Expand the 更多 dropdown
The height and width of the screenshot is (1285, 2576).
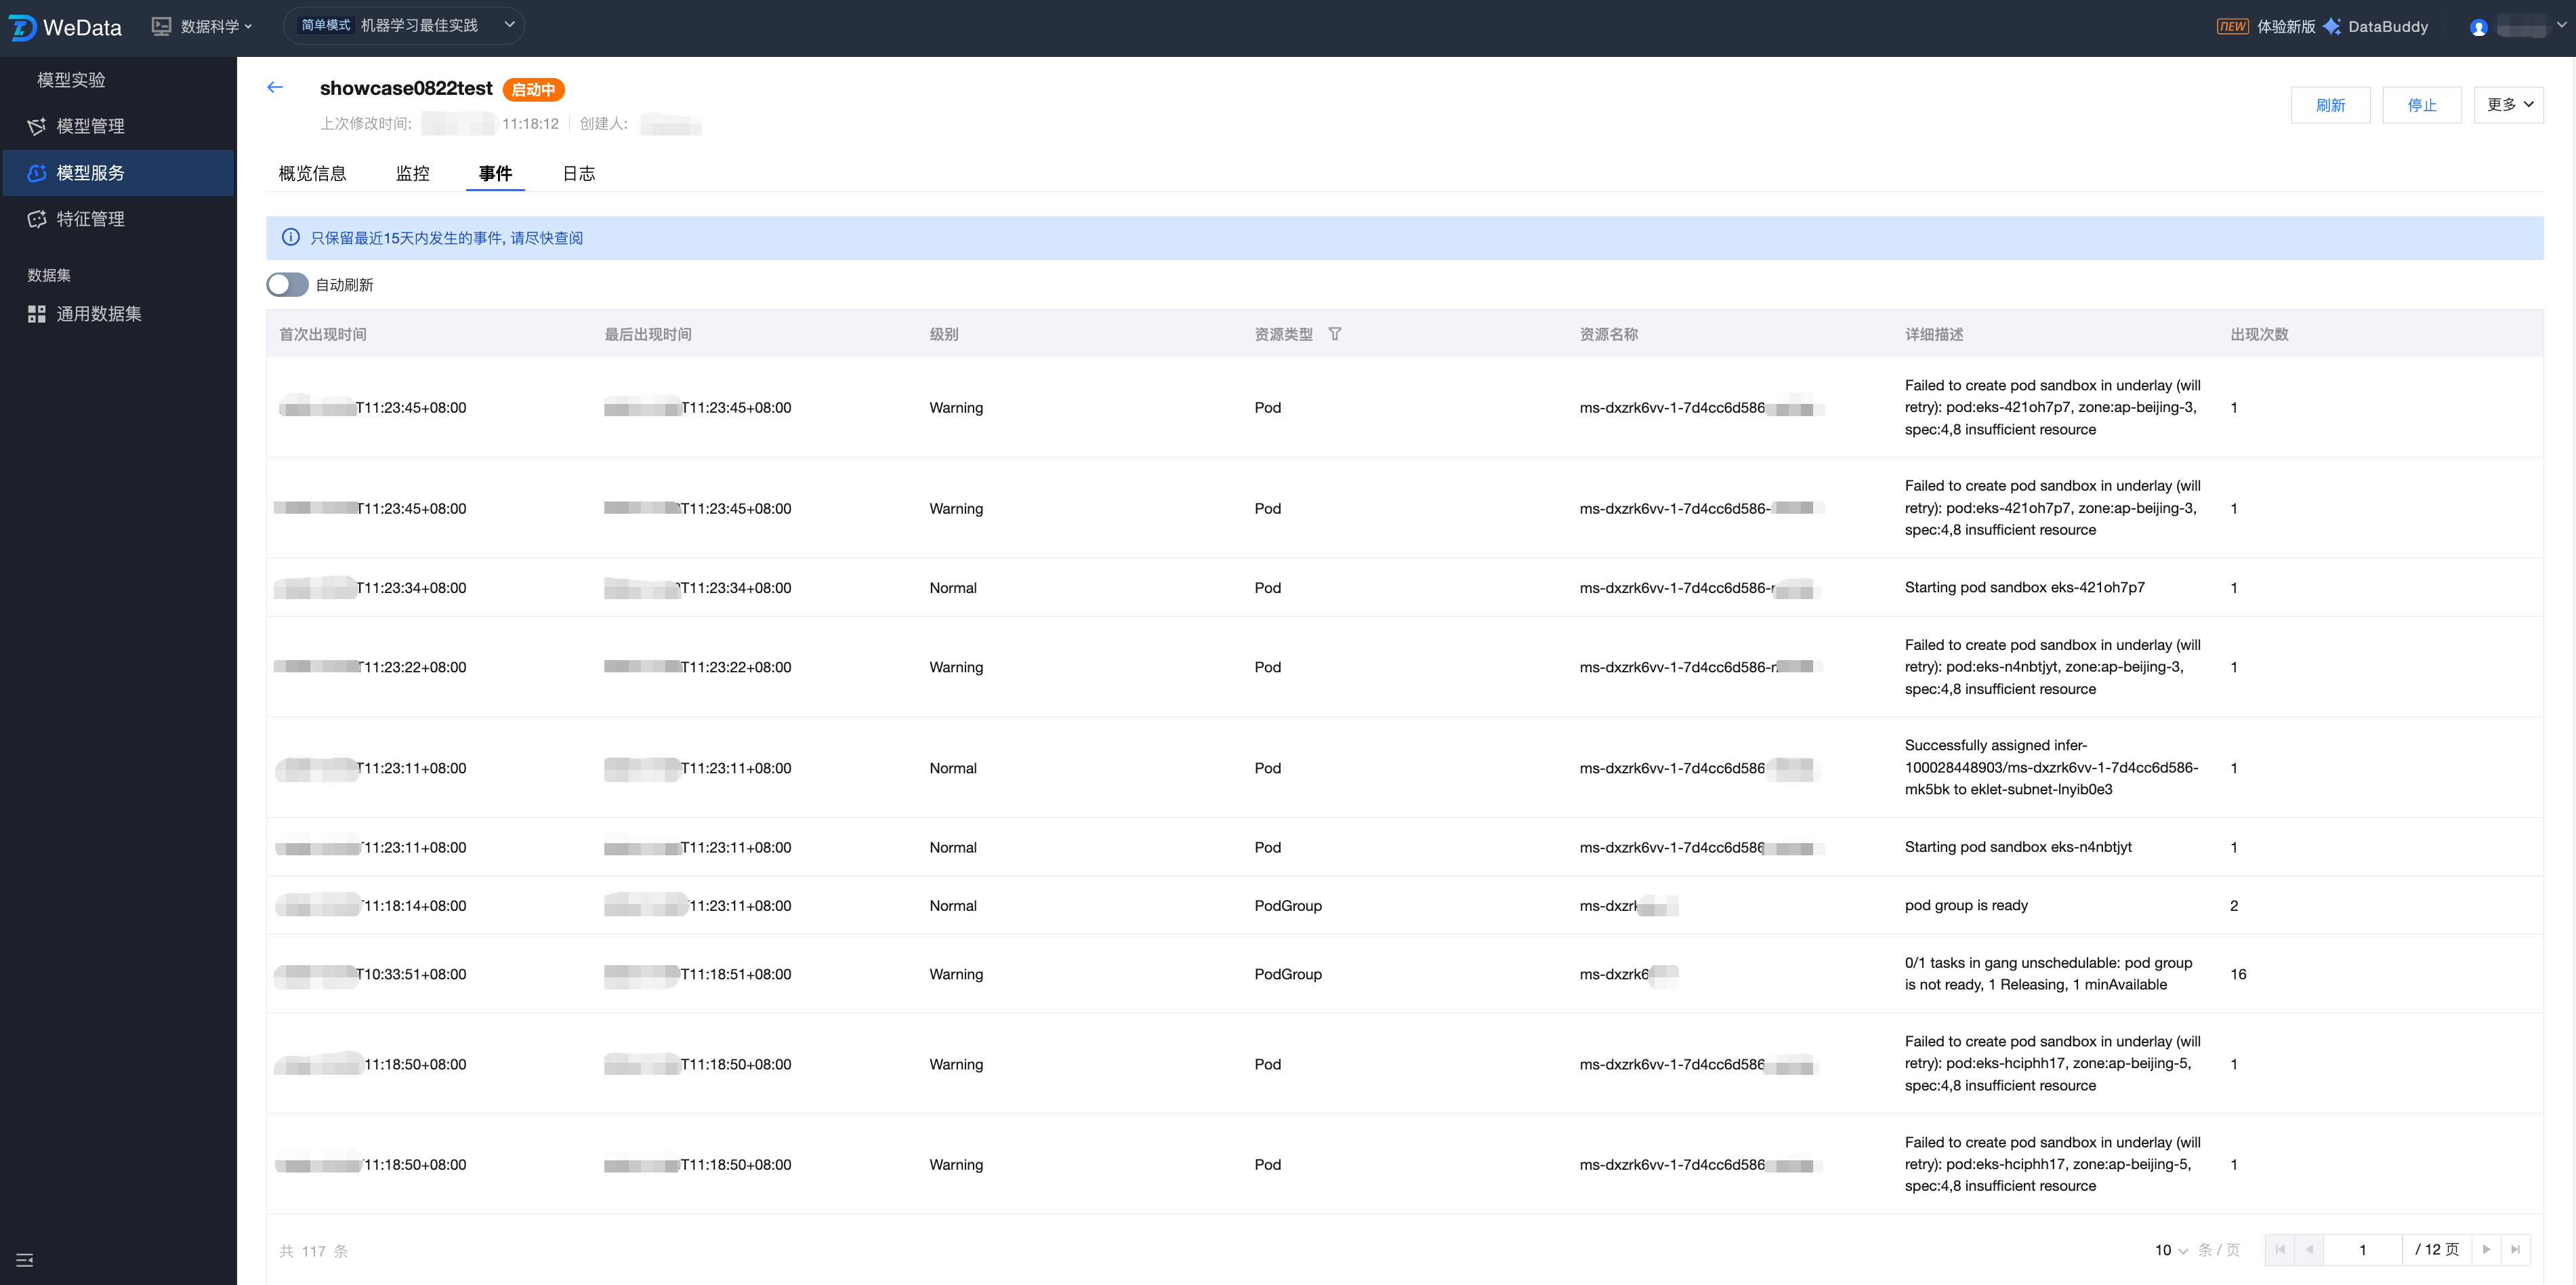(2508, 105)
